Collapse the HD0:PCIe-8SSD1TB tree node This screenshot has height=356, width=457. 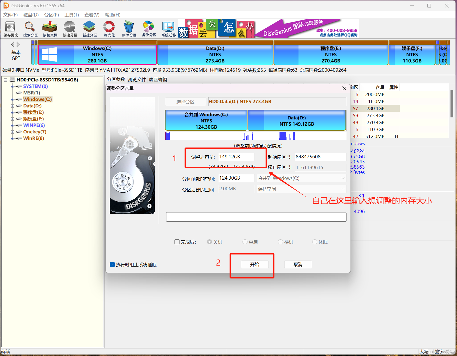click(x=5, y=80)
